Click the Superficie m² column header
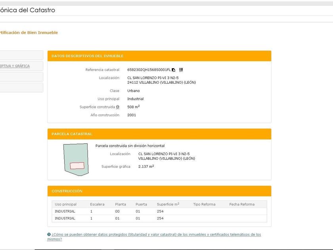This screenshot has height=250, width=333. tap(168, 204)
